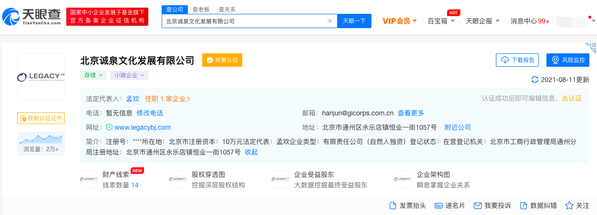This screenshot has width=597, height=215.
Task: Expand the 小微企业 tag dropdown
Action: click(x=129, y=75)
